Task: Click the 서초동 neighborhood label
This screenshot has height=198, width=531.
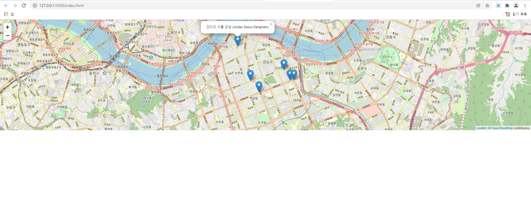Action: (x=220, y=122)
